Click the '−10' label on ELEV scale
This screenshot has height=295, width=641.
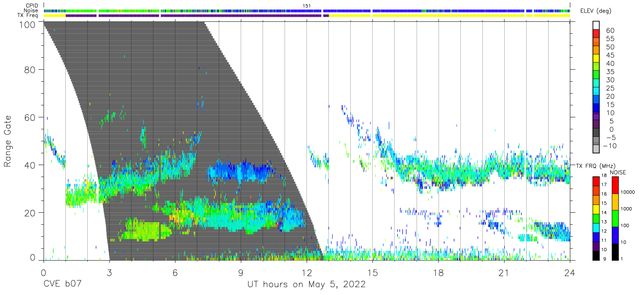pyautogui.click(x=609, y=146)
